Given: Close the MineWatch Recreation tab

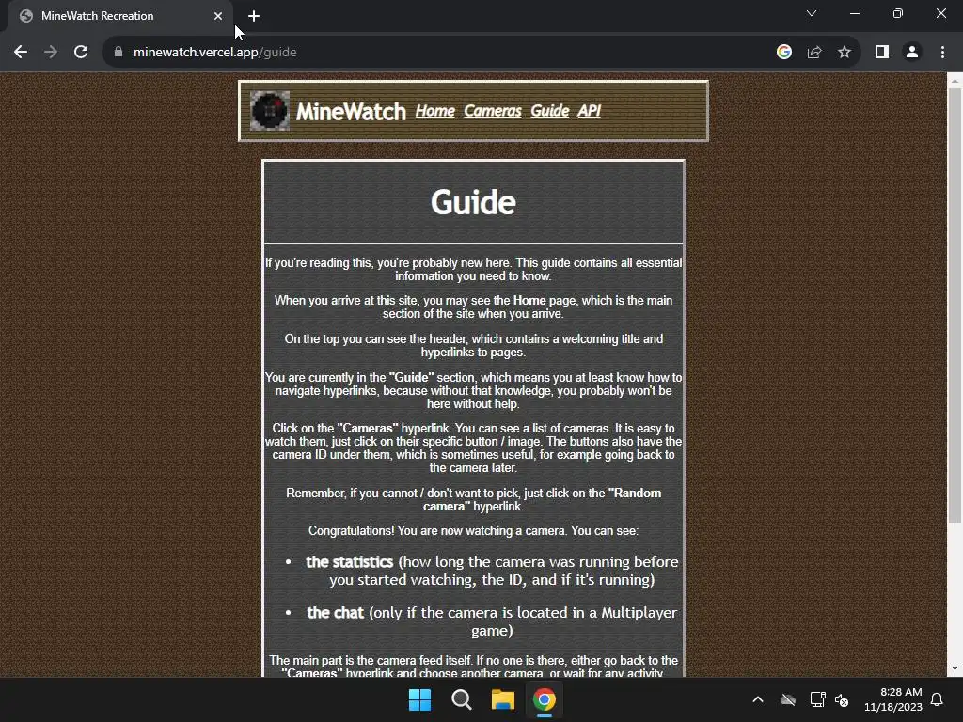Looking at the screenshot, I should 218,16.
